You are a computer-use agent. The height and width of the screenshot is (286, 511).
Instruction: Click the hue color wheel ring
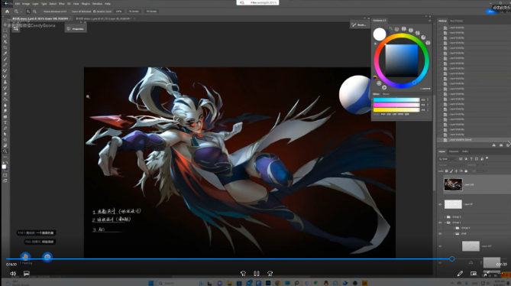pos(402,36)
